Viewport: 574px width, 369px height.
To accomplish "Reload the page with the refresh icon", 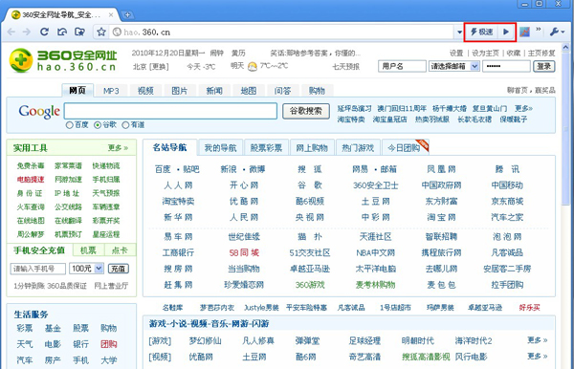I will pos(44,33).
